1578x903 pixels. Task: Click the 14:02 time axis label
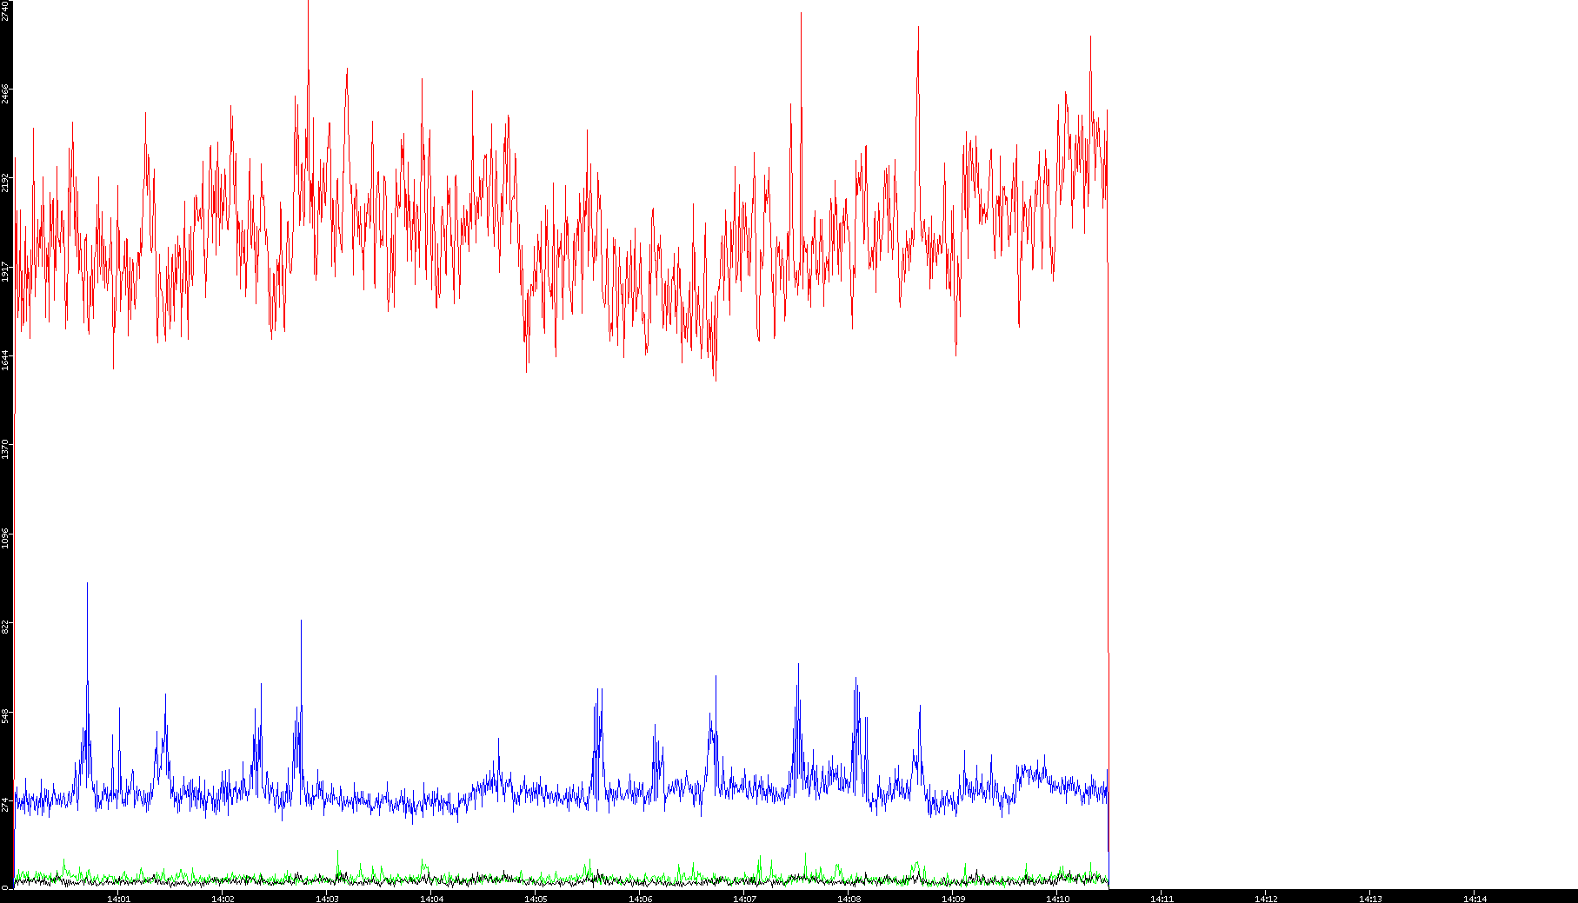pyautogui.click(x=223, y=899)
